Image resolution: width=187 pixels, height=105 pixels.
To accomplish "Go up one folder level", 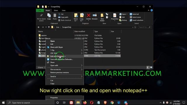I will 49,27.
